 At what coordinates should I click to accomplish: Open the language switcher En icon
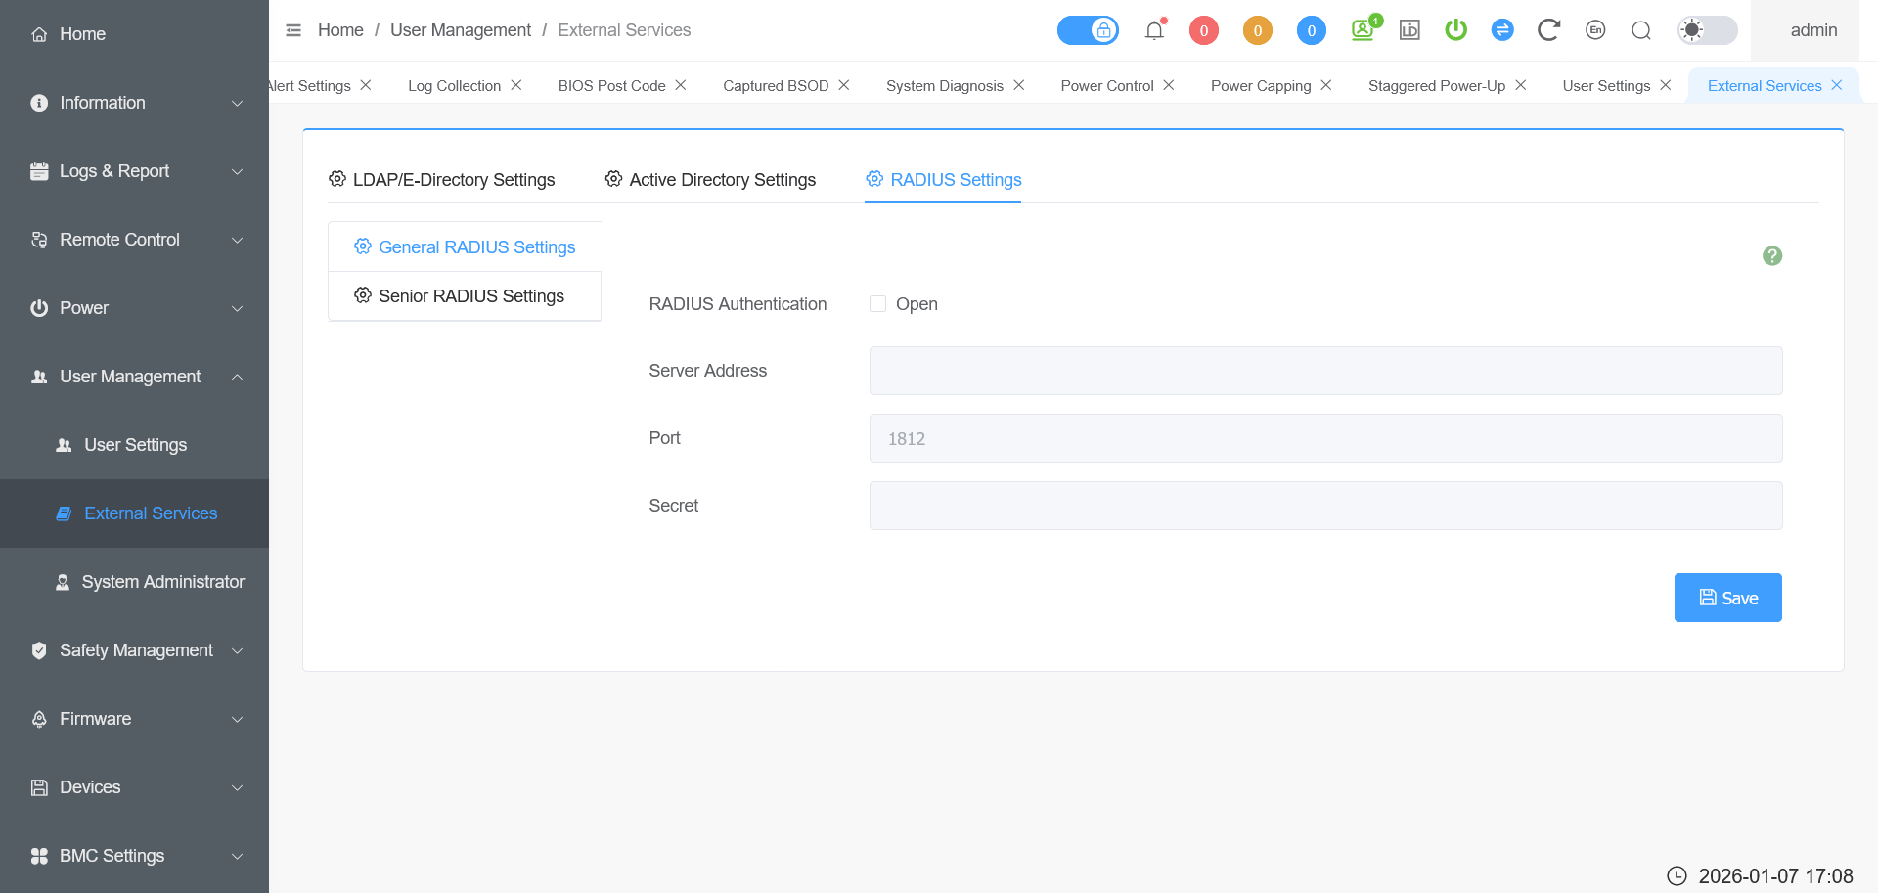(x=1595, y=30)
